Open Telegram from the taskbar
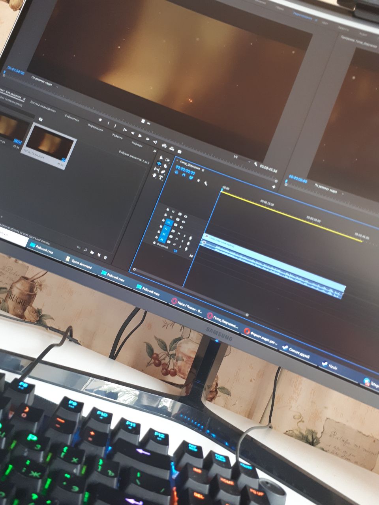Viewport: 379px width, 505px height. tap(371, 382)
